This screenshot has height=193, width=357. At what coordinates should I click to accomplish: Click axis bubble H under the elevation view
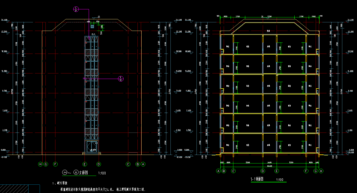click(40, 164)
